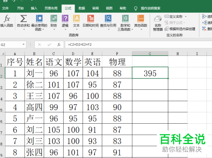Expand the AutoSum dropdown arrow
This screenshot has height=158, width=212.
click(x=24, y=29)
